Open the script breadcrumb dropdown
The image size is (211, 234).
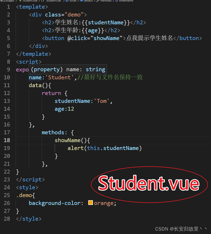pyautogui.click(x=73, y=1)
